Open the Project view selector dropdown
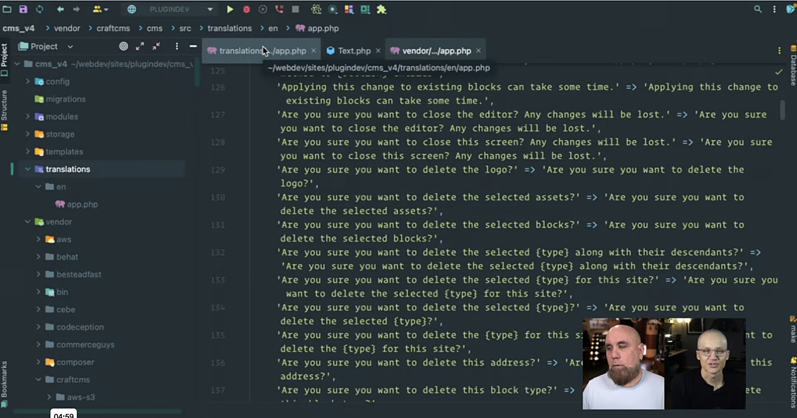The width and height of the screenshot is (797, 418). (46, 46)
